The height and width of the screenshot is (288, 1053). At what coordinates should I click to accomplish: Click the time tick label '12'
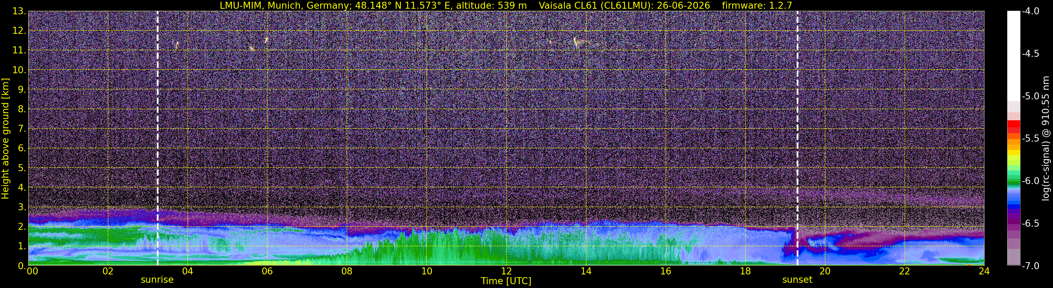point(506,271)
